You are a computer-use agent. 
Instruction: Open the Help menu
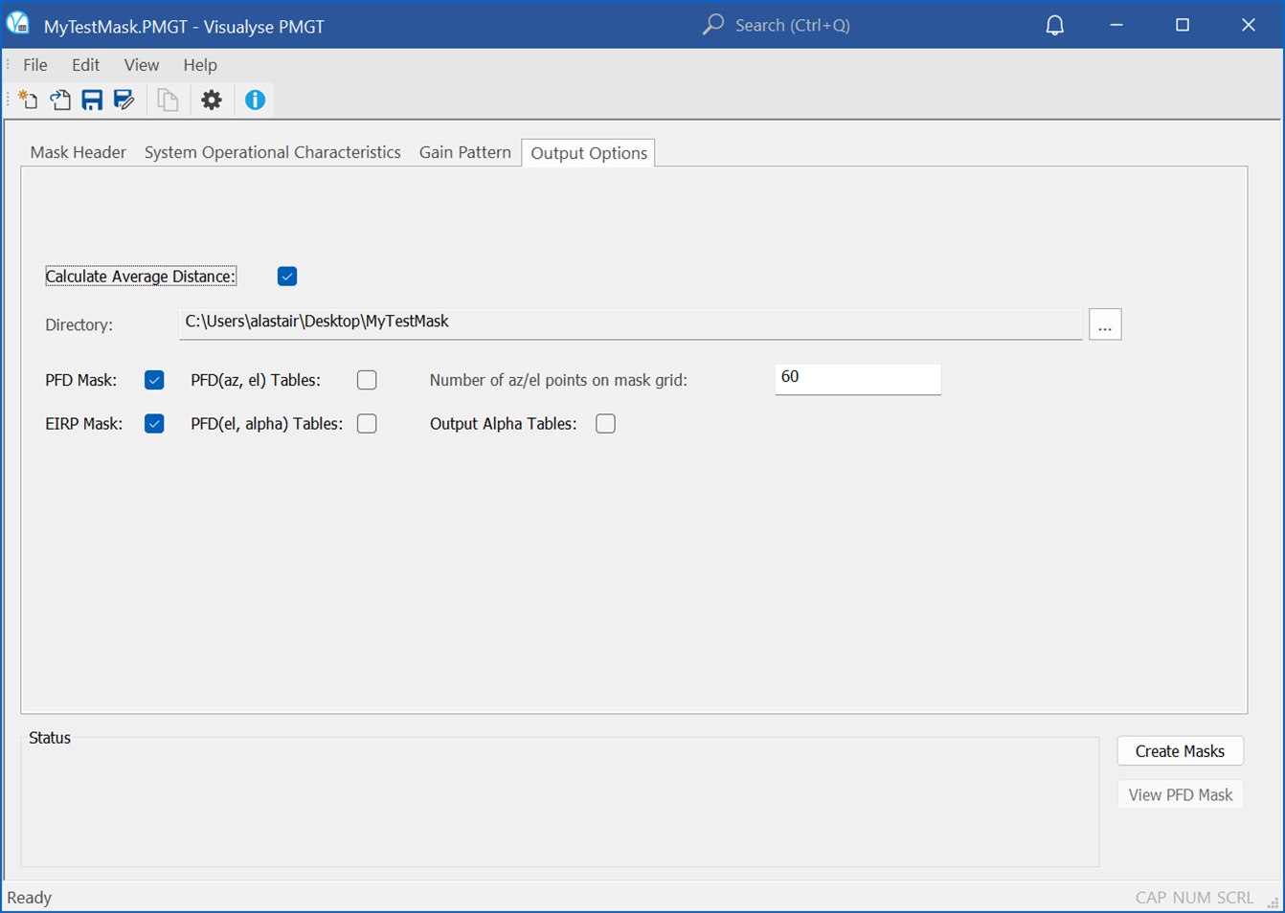pos(200,65)
